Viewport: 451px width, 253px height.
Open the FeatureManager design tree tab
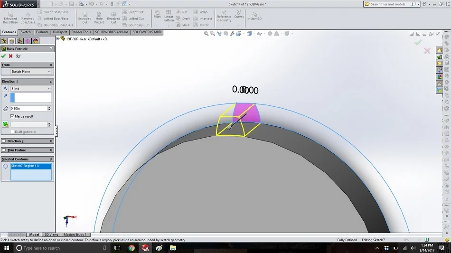coord(4,41)
